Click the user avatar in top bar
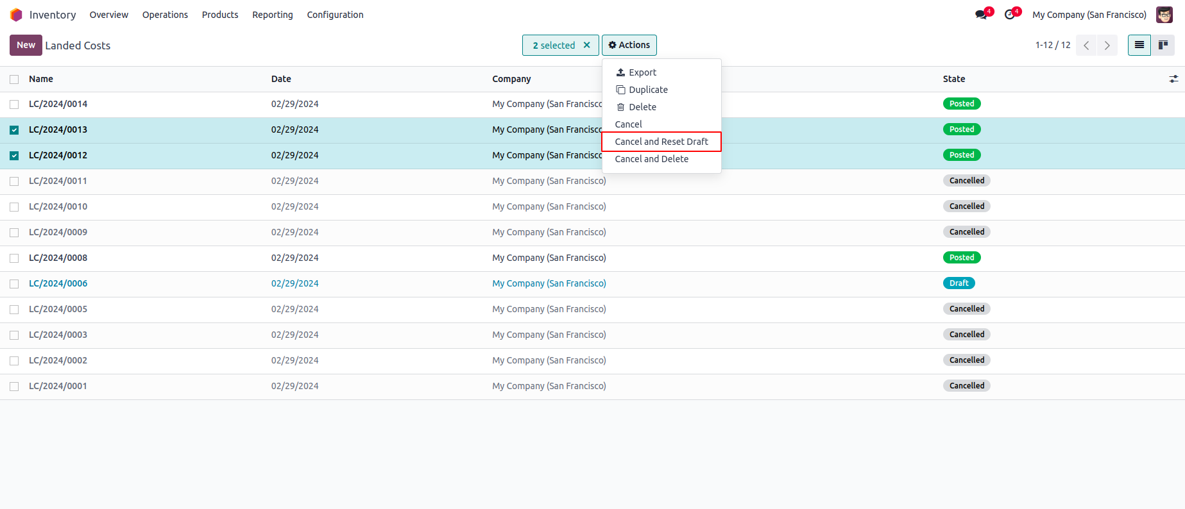Image resolution: width=1185 pixels, height=509 pixels. coord(1164,15)
